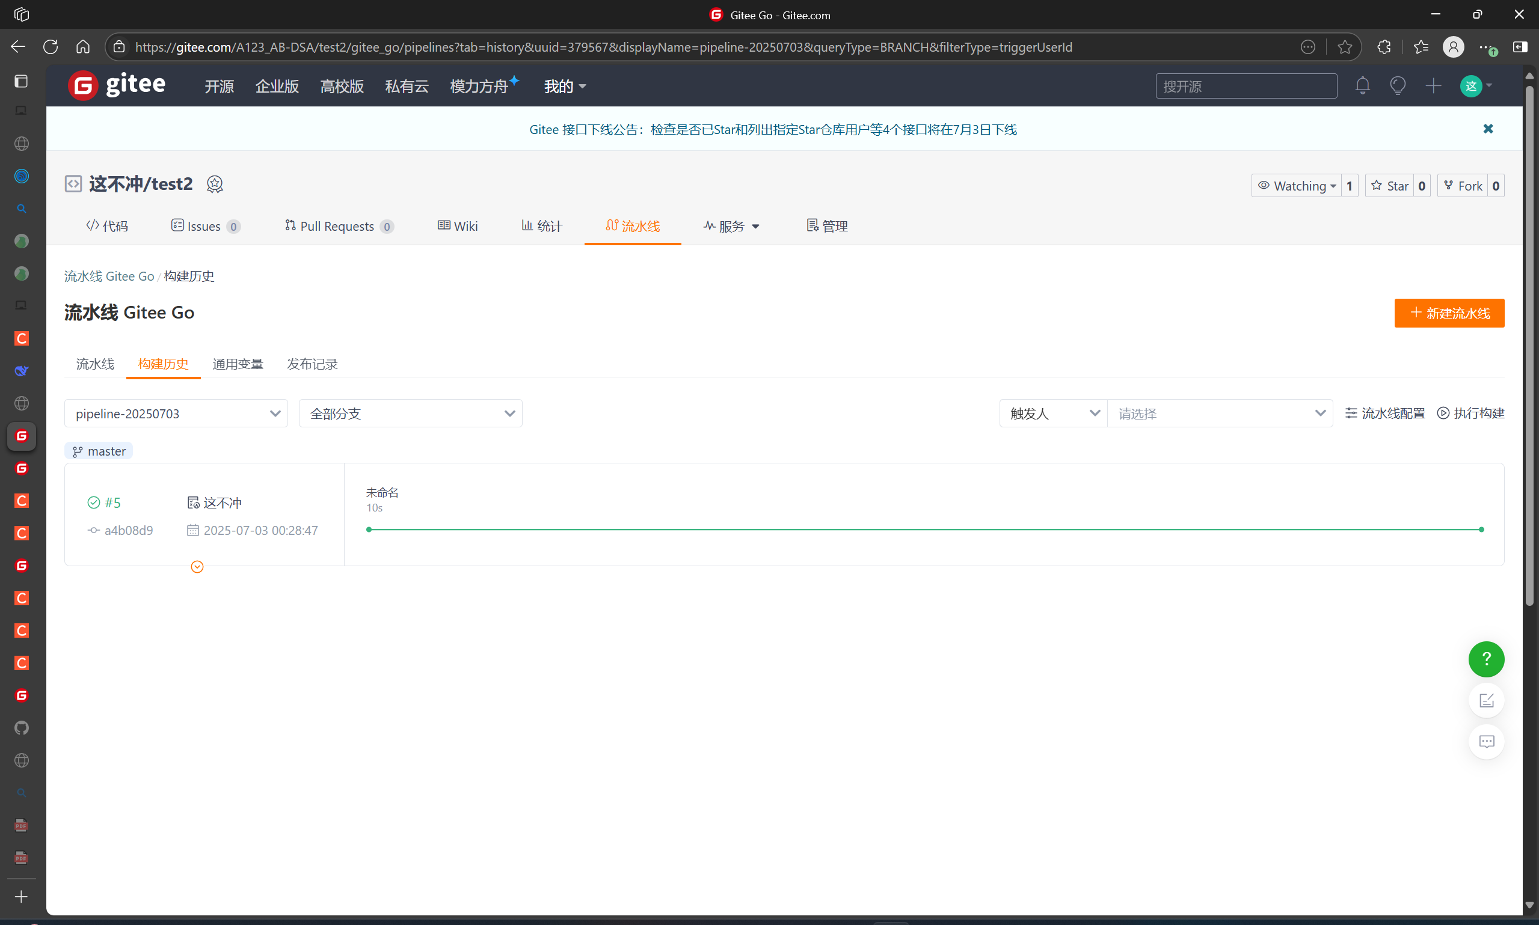The width and height of the screenshot is (1539, 925).
Task: Focus the 搜开源 search field
Action: click(x=1246, y=86)
